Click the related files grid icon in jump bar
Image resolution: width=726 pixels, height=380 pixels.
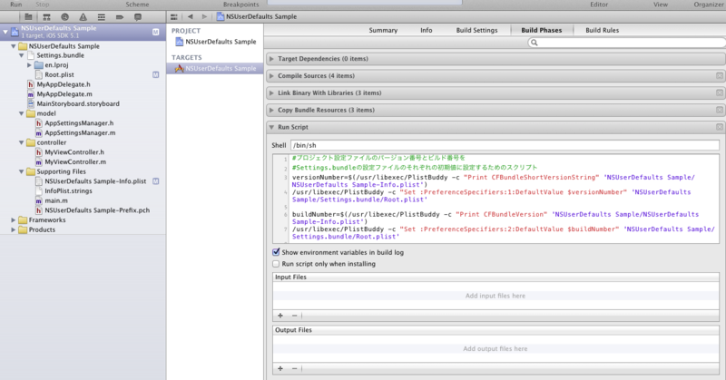point(174,17)
